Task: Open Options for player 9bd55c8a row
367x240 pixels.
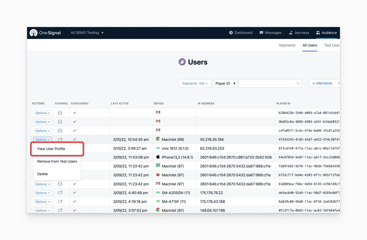Action: point(42,122)
